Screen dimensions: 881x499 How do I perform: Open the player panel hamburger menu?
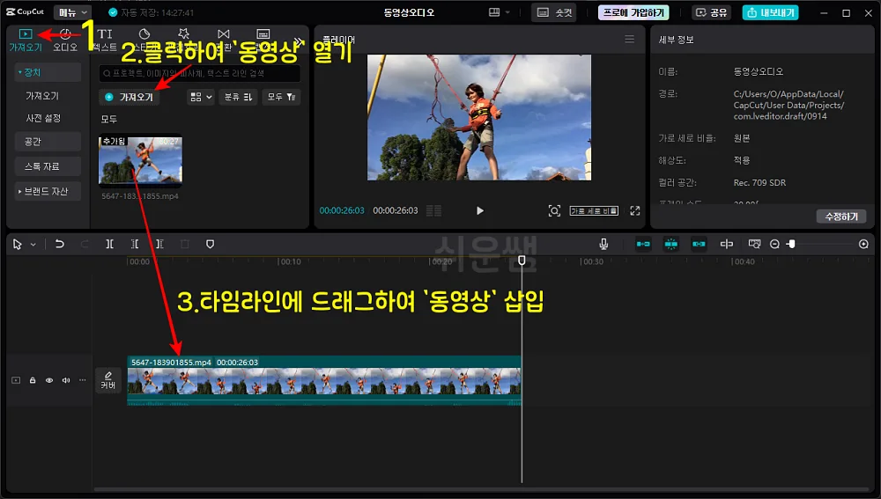[x=629, y=40]
